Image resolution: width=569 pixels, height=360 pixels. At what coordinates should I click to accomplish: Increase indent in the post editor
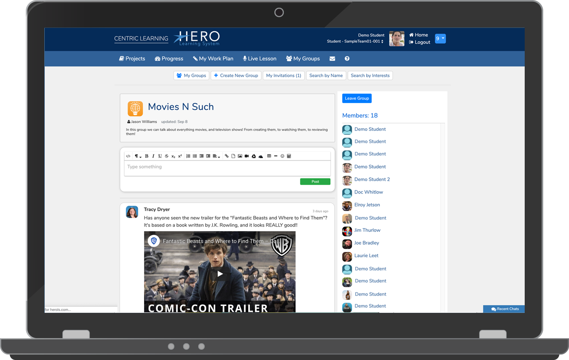pos(208,156)
